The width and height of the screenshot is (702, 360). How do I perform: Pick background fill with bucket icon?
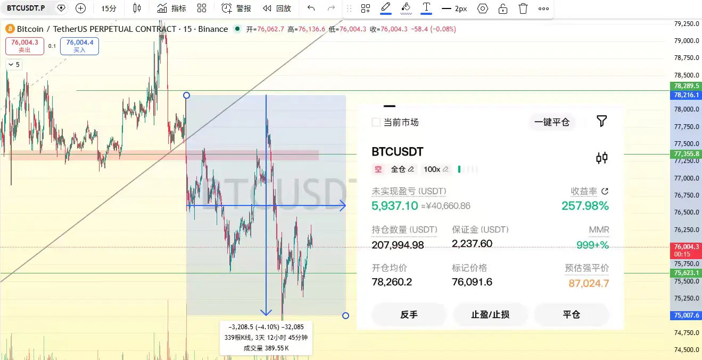click(x=406, y=8)
